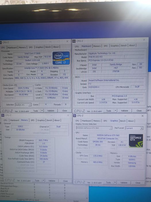151x202 pixels.
Task: Click the GM206-300 code name value
Action: (98, 142)
